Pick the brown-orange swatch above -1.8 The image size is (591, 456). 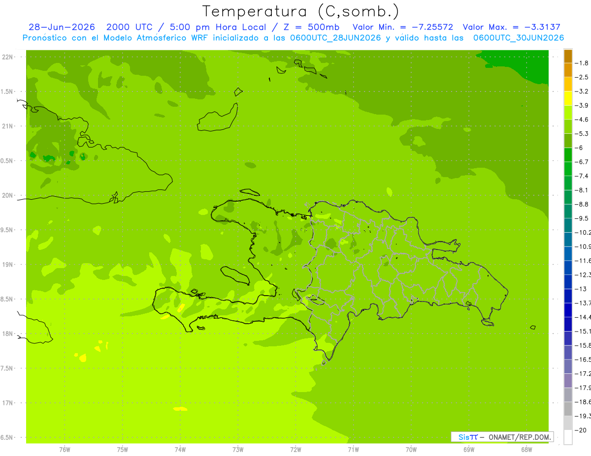568,56
